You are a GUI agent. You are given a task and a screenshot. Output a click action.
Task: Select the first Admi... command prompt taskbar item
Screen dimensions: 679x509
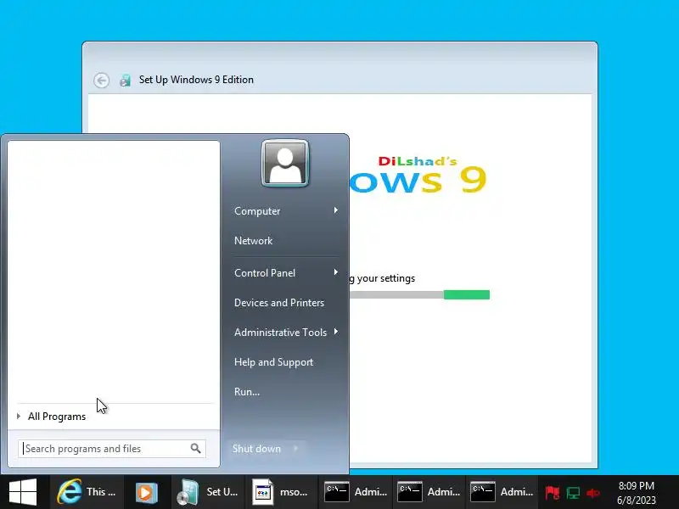pyautogui.click(x=355, y=492)
